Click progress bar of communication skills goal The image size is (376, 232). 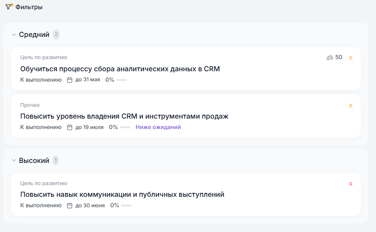tap(126, 205)
